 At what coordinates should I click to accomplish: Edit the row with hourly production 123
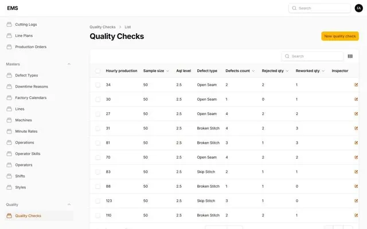[356, 201]
